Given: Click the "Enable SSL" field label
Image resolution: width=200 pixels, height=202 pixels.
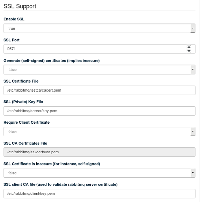Looking at the screenshot, I should (x=14, y=19).
